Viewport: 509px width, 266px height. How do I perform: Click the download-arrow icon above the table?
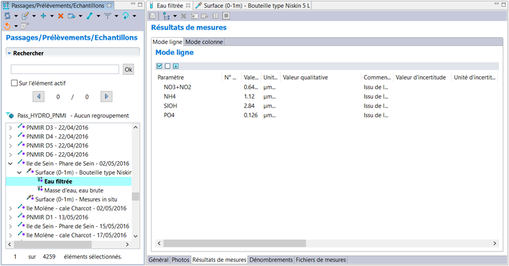176,66
